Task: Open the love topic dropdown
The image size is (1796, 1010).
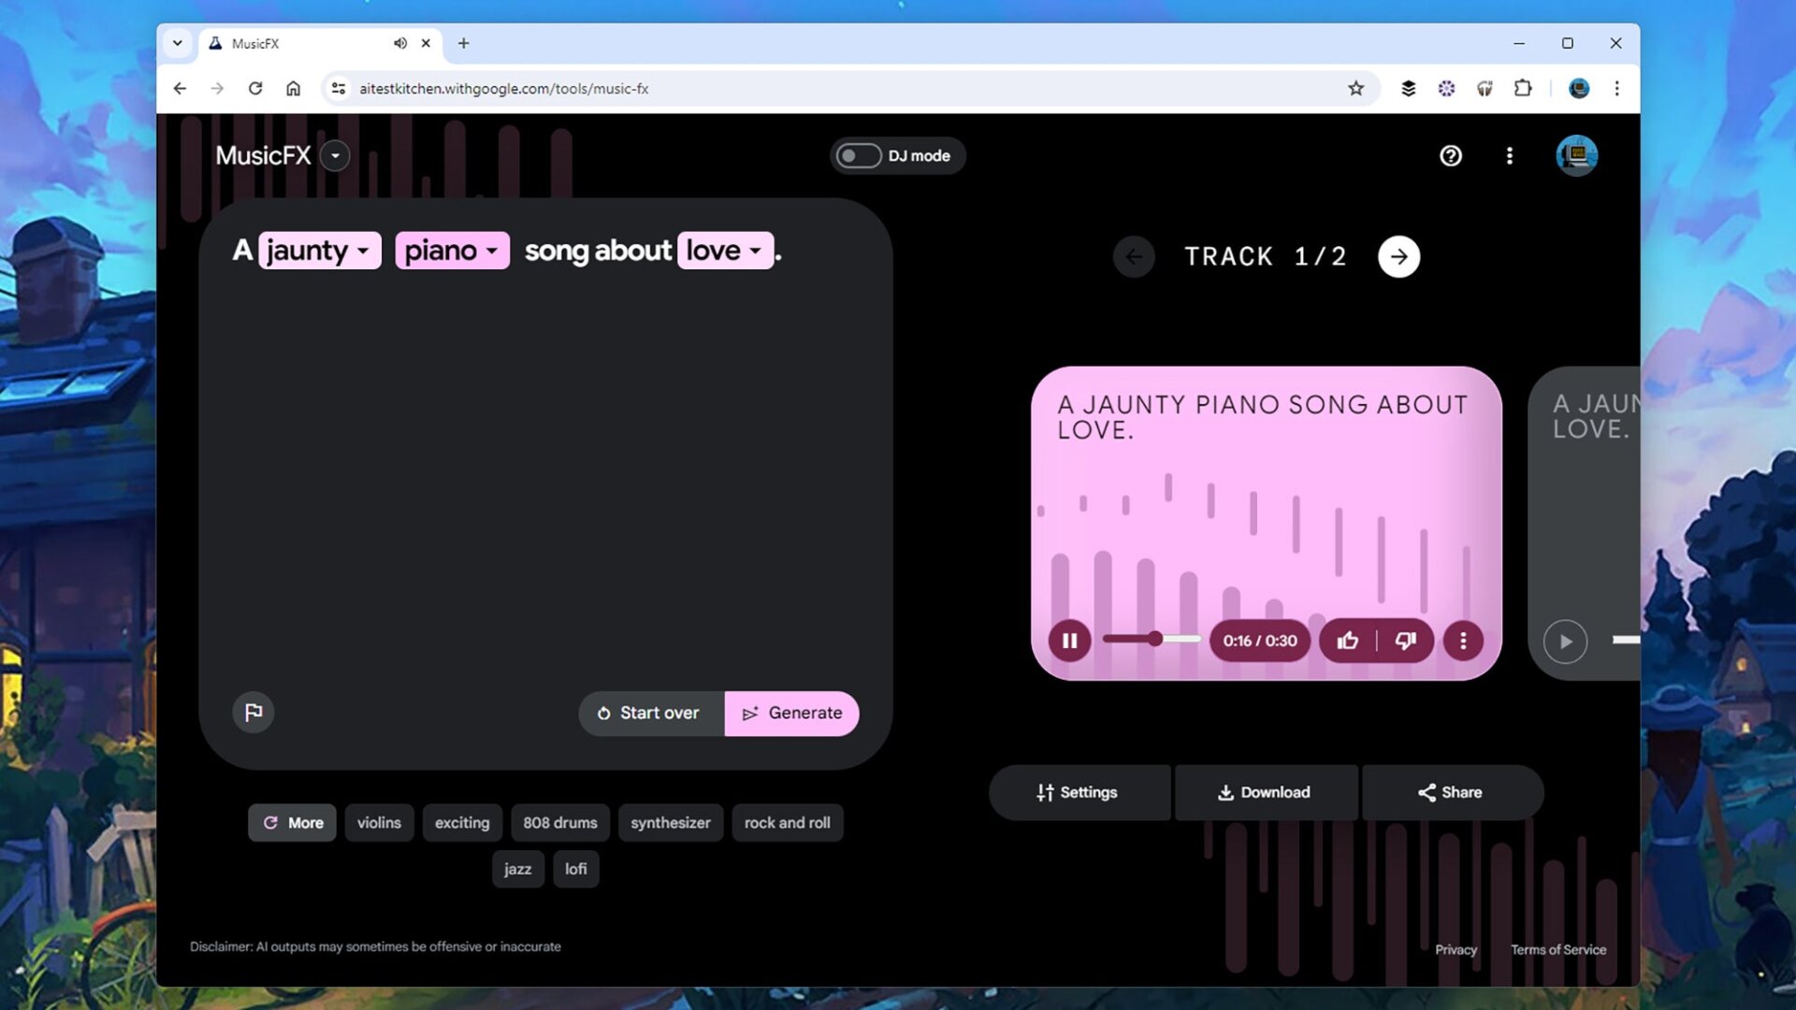Action: click(725, 250)
